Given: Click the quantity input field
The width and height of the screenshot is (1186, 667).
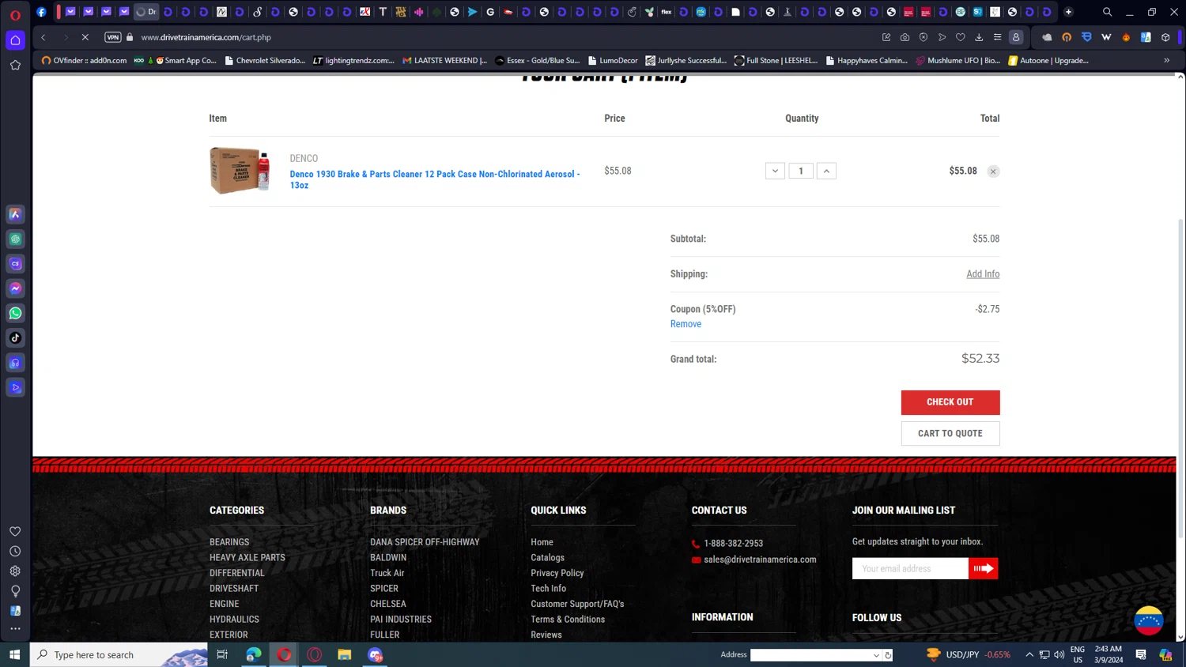Looking at the screenshot, I should click(801, 171).
